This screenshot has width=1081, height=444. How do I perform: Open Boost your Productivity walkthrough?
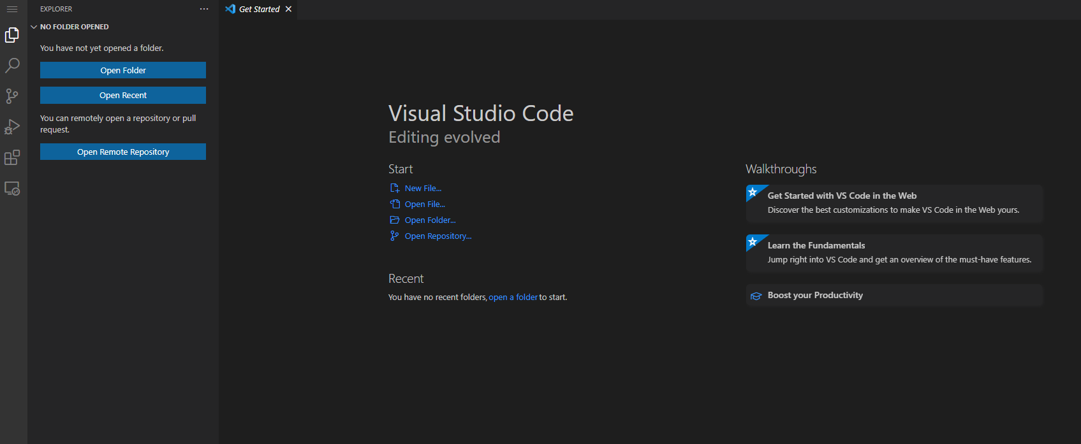[894, 296]
